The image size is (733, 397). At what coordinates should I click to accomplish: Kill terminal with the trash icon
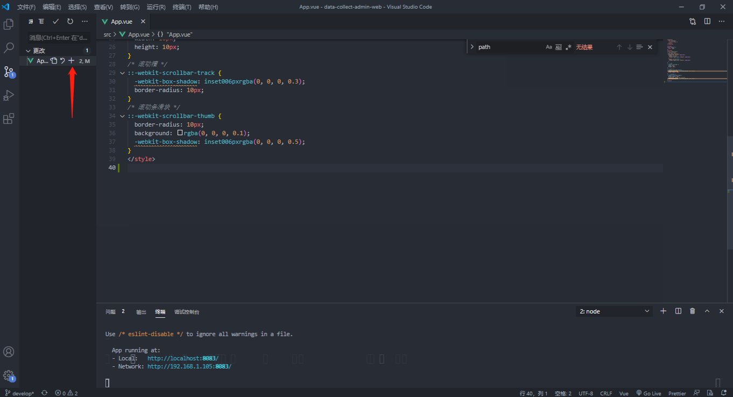click(693, 311)
